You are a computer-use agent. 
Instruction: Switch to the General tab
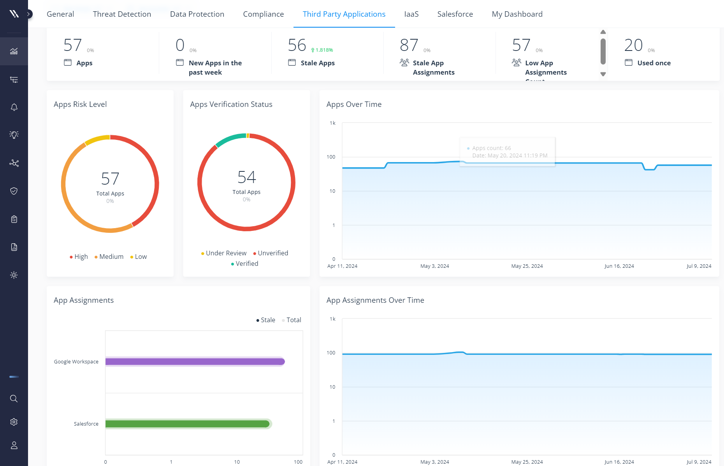(60, 14)
